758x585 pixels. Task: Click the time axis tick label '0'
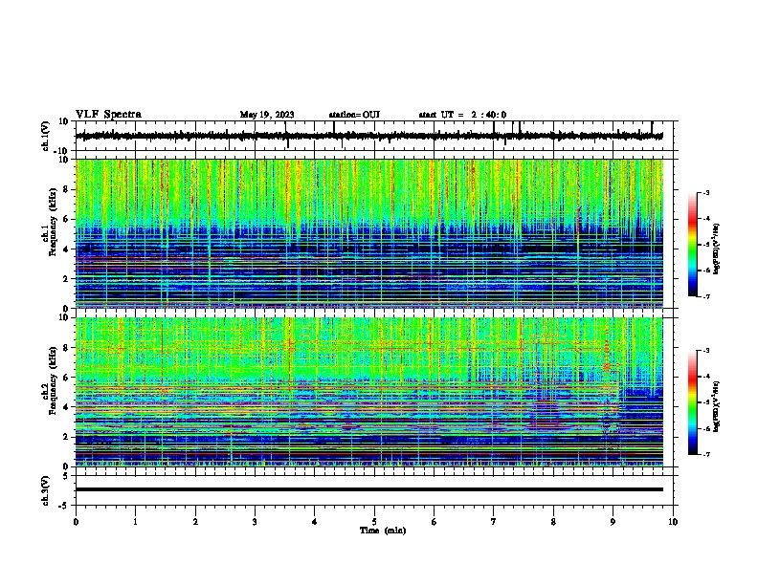coord(76,521)
